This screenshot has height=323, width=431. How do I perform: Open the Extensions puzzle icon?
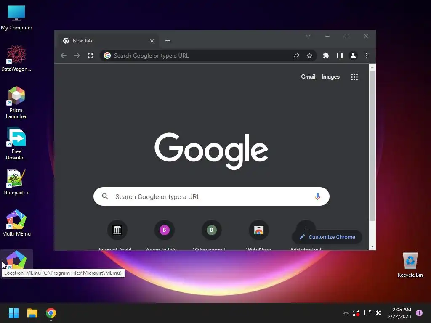326,56
